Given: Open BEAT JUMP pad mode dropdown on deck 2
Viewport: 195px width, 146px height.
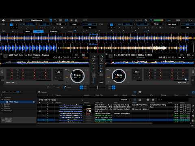Looking at the screenshot, I should pos(183,82).
